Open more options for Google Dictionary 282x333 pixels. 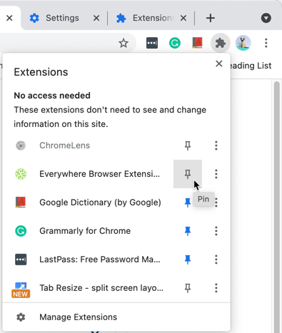(216, 203)
